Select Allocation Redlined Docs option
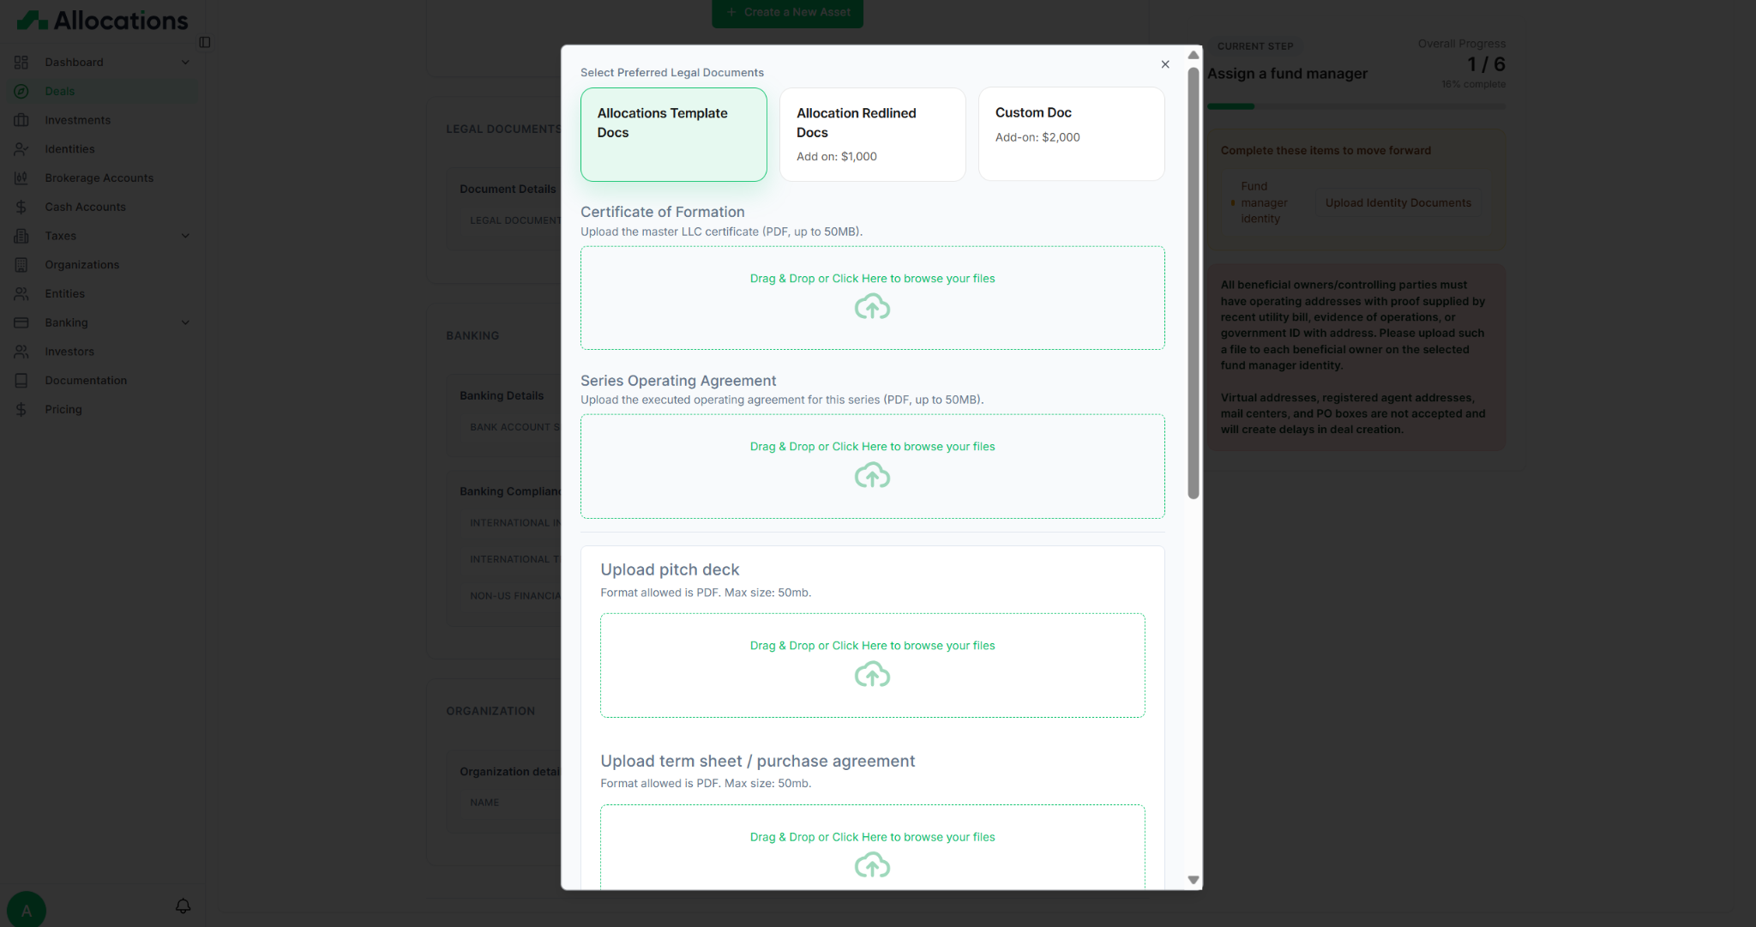This screenshot has height=927, width=1756. (x=872, y=135)
